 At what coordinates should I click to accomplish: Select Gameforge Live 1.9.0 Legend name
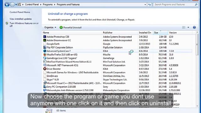pyautogui.click(x=62, y=58)
